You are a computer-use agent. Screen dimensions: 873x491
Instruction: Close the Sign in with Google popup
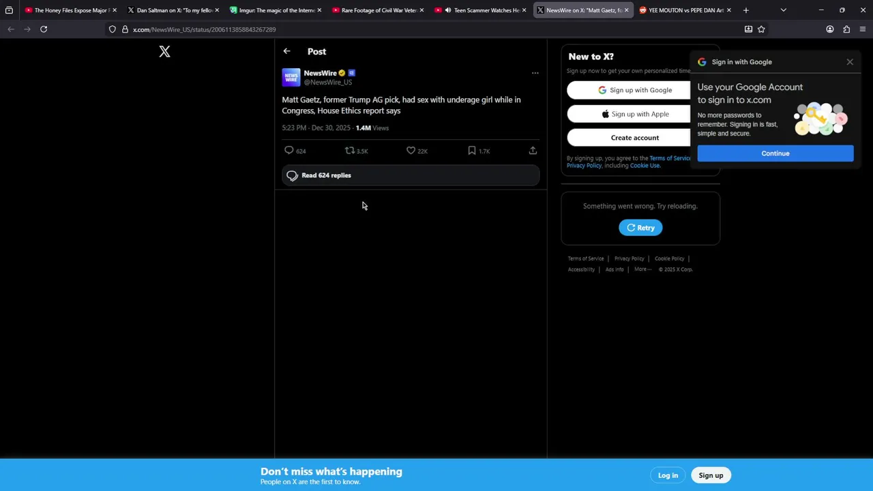[x=850, y=62]
